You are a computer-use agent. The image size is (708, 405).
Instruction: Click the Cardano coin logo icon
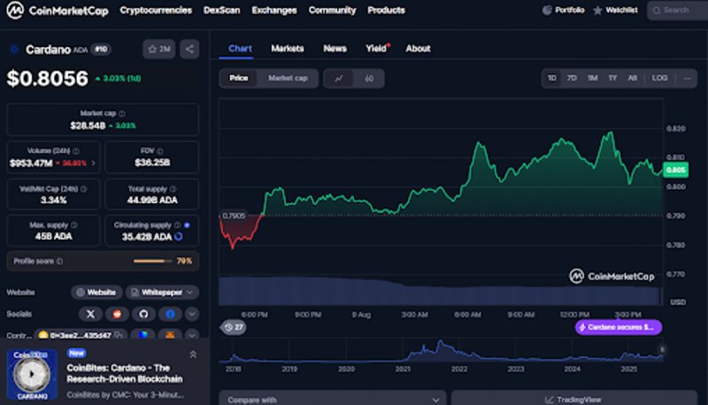[14, 50]
